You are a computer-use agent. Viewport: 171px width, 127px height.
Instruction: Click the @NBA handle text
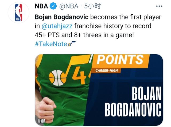coord(69,6)
